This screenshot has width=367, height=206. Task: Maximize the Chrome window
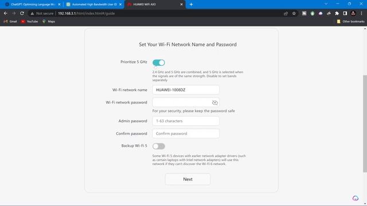click(x=349, y=4)
